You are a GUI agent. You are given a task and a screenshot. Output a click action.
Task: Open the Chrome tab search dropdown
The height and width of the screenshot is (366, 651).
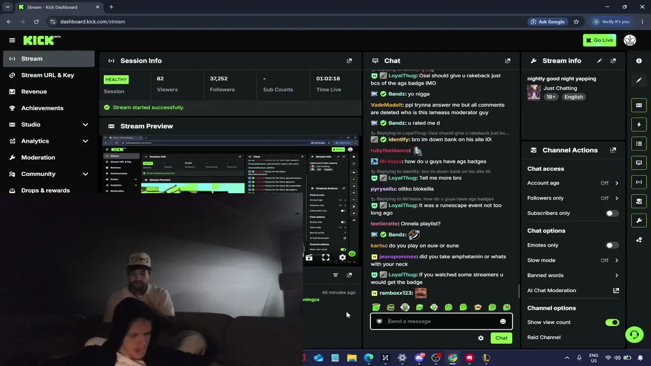tap(8, 7)
